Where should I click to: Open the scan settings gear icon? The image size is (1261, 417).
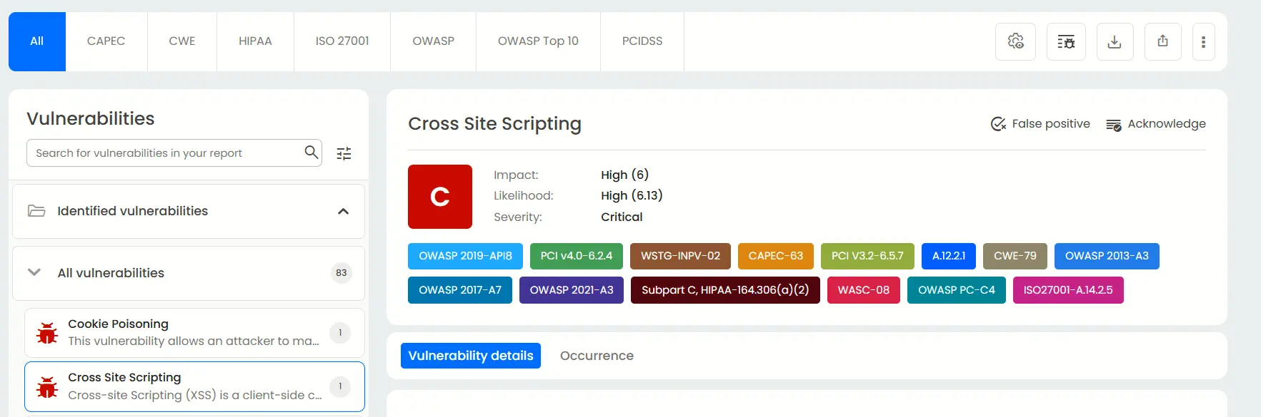[x=1015, y=41]
